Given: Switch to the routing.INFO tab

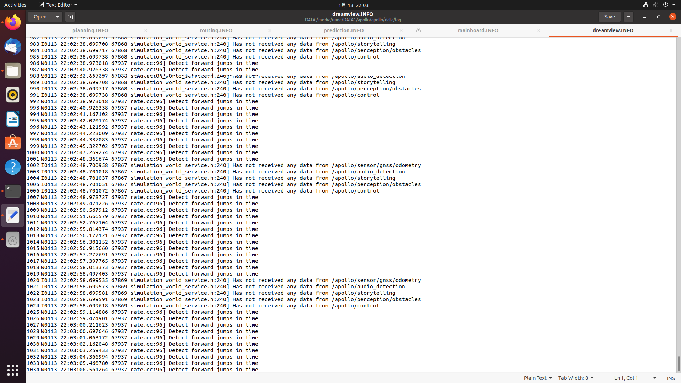Looking at the screenshot, I should [216, 30].
